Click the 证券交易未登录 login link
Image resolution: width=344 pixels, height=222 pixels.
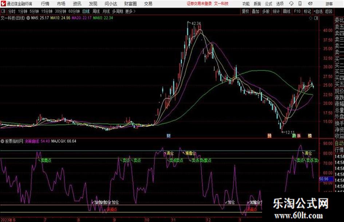pos(199,4)
